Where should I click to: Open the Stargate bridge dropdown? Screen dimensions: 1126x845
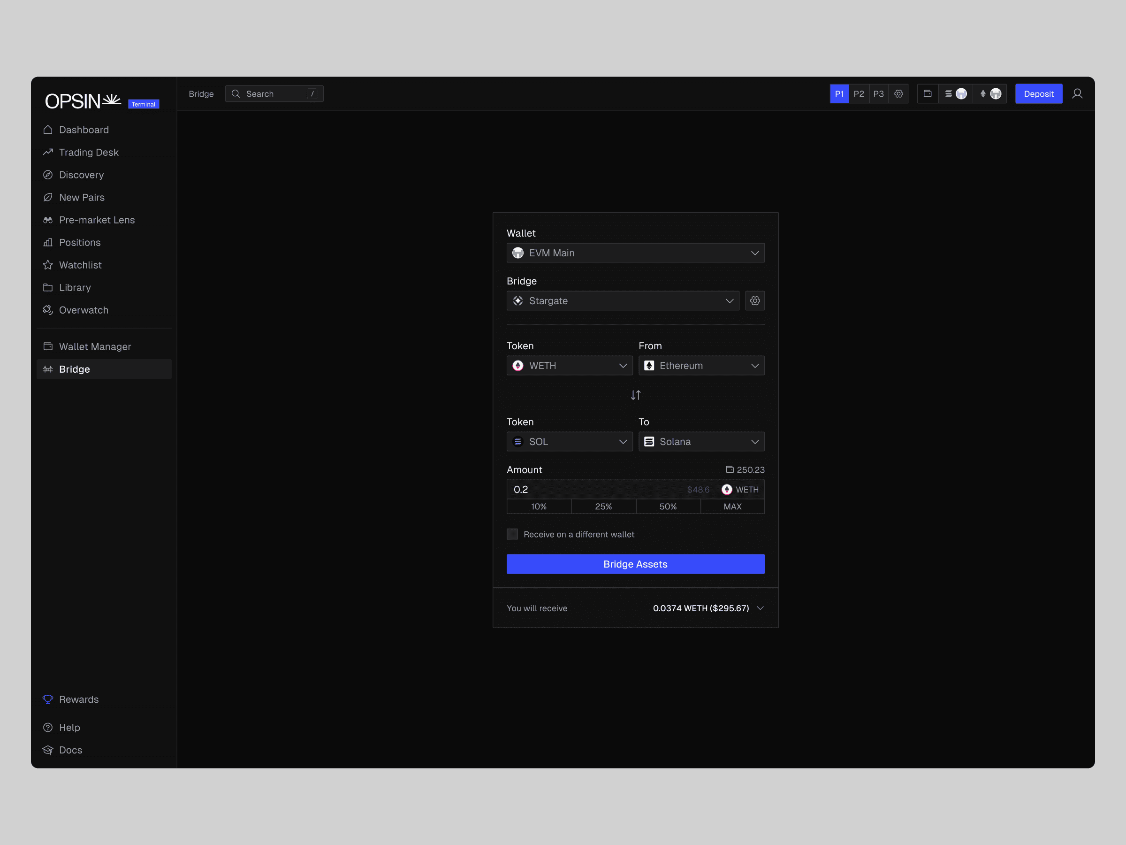[622, 300]
